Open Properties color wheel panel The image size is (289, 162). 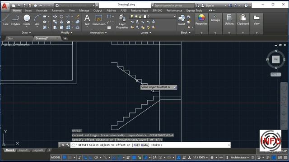201,20
